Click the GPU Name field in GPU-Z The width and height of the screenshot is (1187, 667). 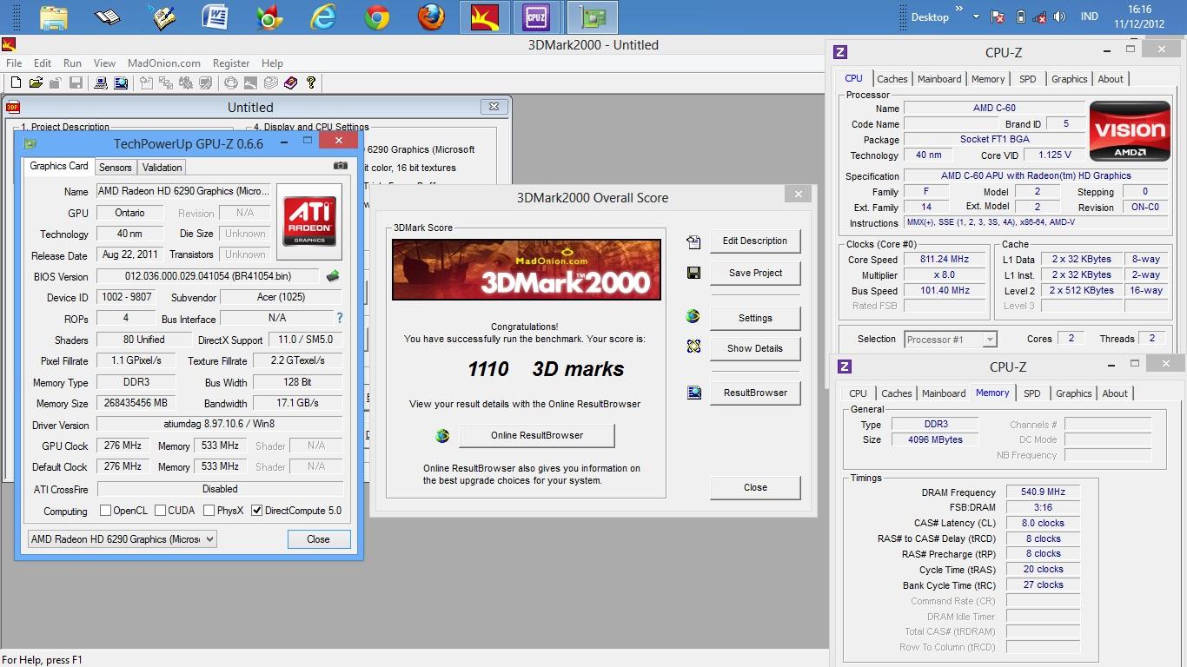(x=183, y=191)
